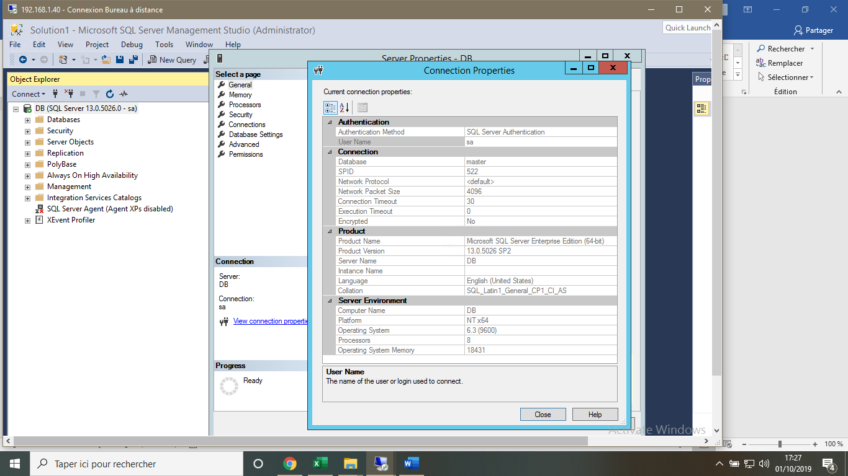
Task: Expand the Management folder
Action: tap(27, 187)
